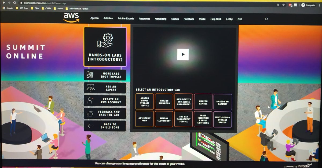322x168 pixels.
Task: Open the Azure bookmark folder
Action: click(58, 9)
